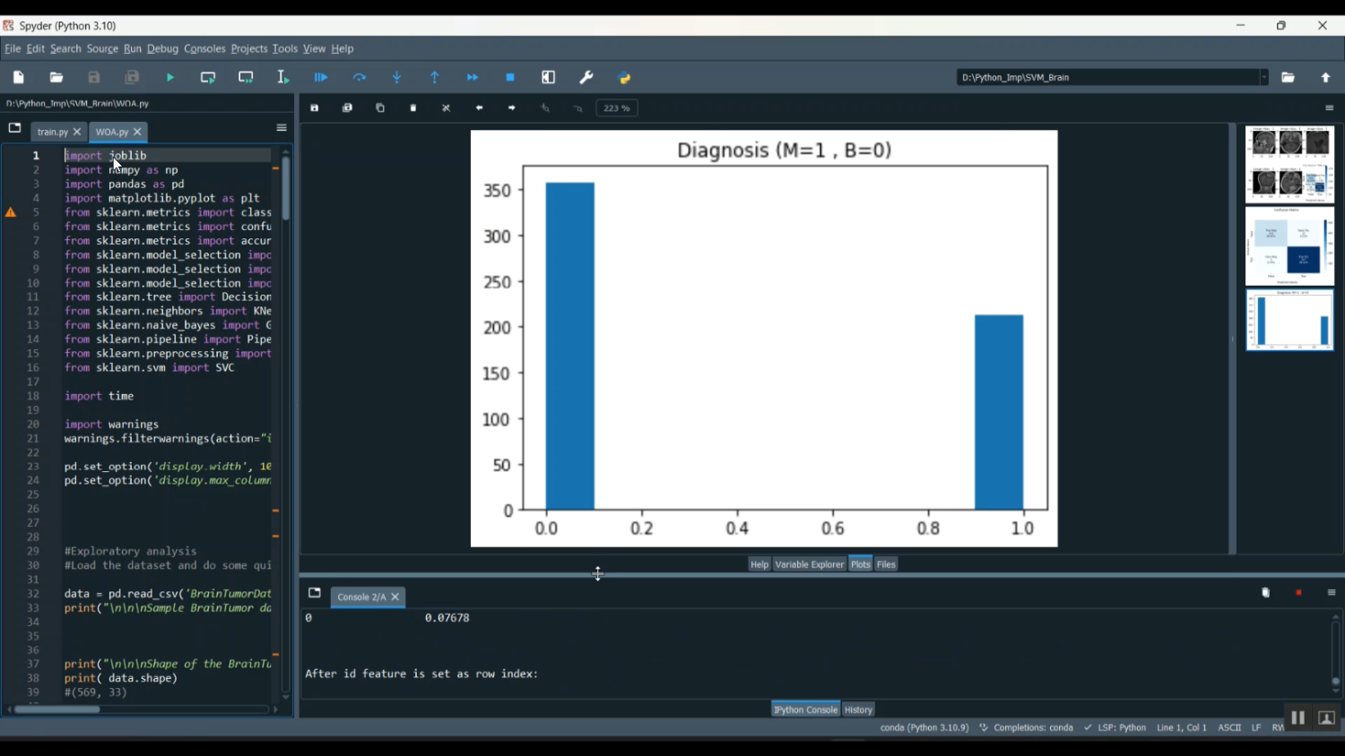Copy the plot to clipboard as image
Screen dimensions: 1345x756
point(380,108)
